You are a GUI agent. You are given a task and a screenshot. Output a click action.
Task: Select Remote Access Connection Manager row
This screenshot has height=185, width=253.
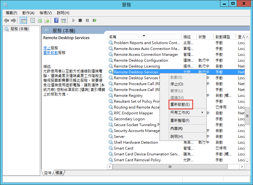point(176,55)
